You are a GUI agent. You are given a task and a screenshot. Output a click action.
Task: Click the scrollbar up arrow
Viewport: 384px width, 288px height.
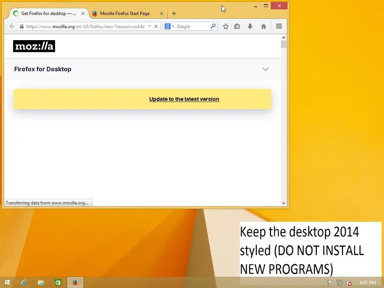click(283, 37)
